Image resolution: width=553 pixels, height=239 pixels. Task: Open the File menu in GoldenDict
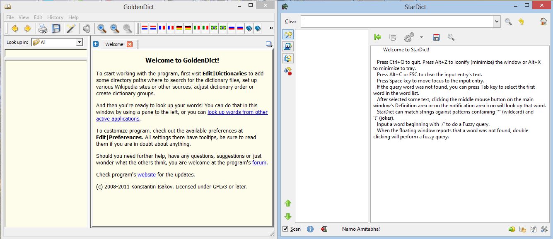pos(10,17)
